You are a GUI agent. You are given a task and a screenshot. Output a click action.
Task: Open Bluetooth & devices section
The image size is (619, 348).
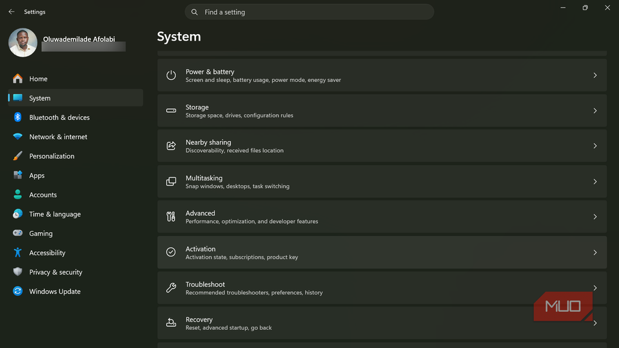coord(75,117)
